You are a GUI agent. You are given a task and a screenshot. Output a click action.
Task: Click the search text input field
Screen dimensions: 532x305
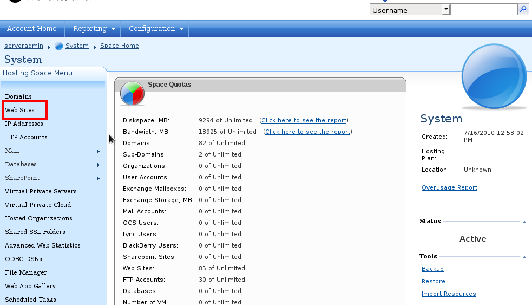tap(484, 10)
